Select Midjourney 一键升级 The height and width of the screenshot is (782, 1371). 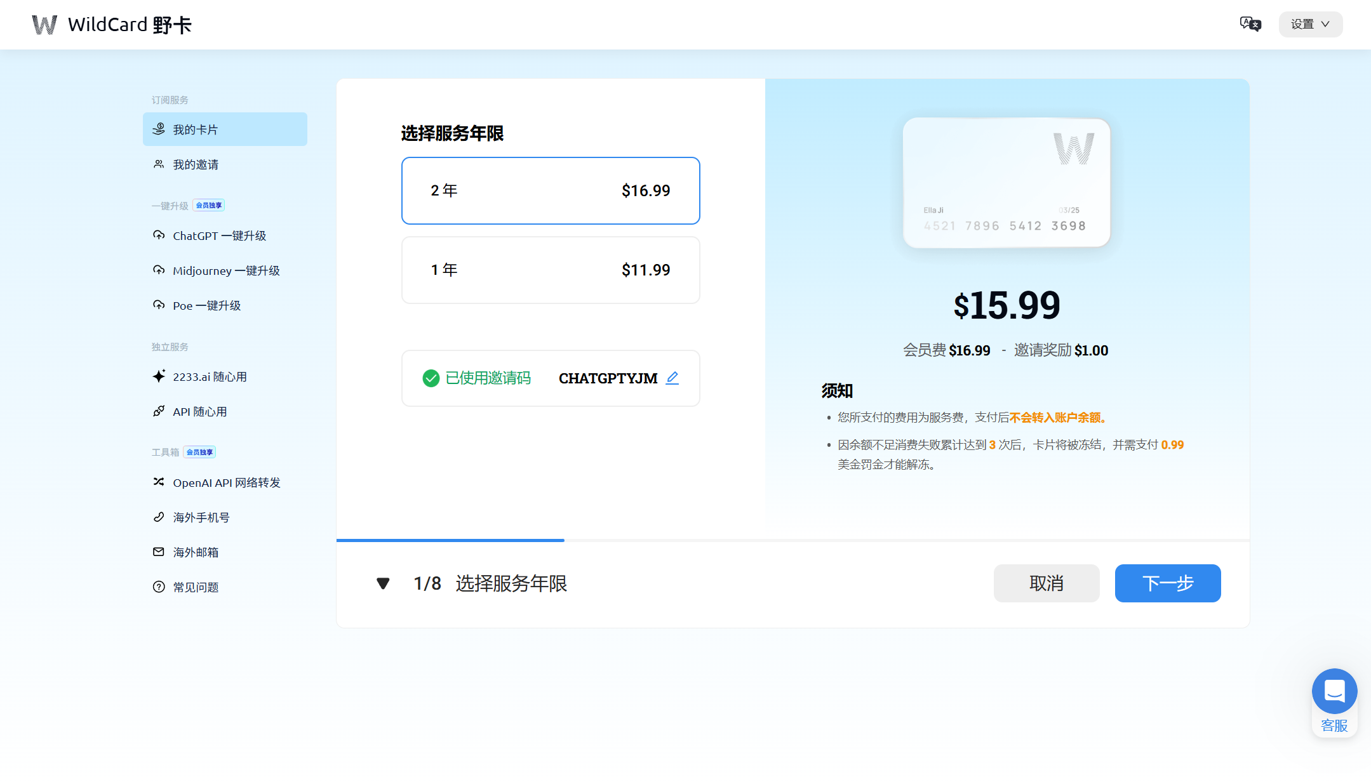click(226, 270)
